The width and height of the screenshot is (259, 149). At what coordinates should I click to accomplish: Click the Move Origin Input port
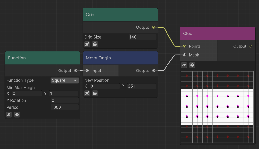[x=87, y=71]
